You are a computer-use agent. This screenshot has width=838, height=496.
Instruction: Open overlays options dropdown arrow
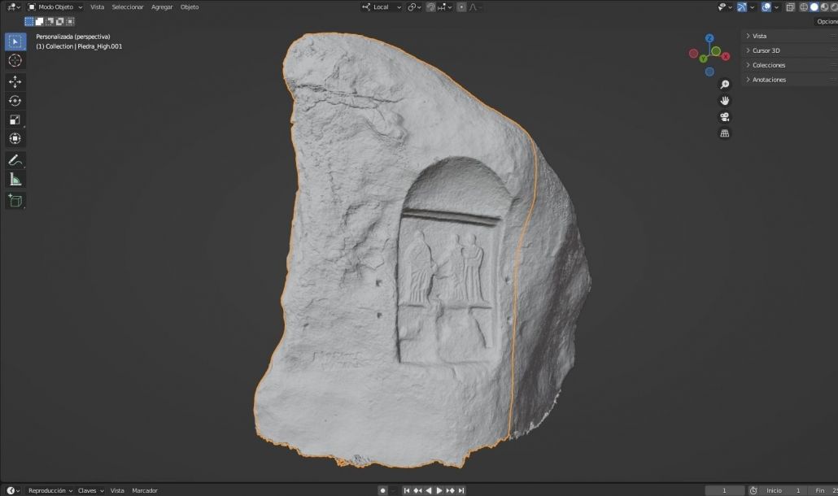[x=776, y=7]
